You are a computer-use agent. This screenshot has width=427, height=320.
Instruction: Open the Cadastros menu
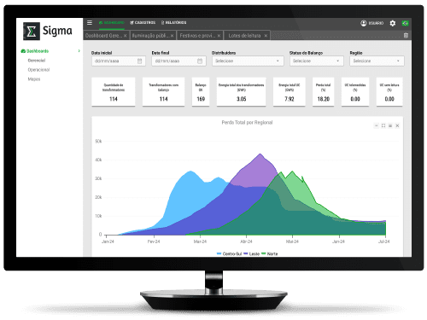tap(143, 22)
